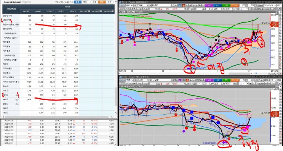The image size is (283, 151).
Task: Click the estimate icon in 2023/12(E) column header
Action: click(x=101, y=11)
